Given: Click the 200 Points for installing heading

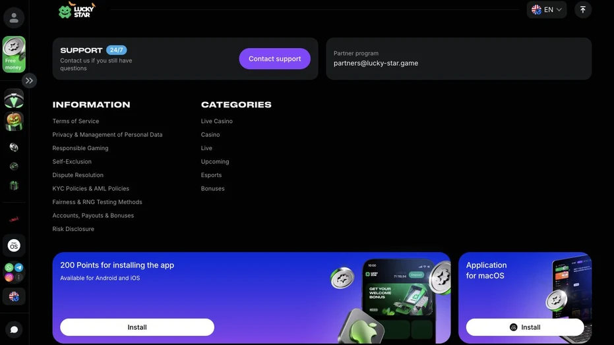Looking at the screenshot, I should [117, 265].
